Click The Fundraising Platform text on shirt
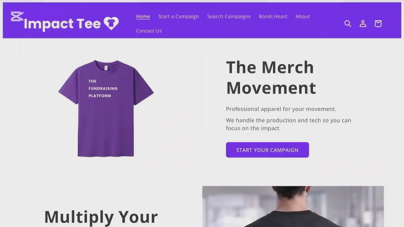 (x=103, y=88)
